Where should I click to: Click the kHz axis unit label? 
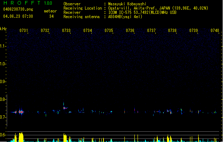[x=3, y=29]
